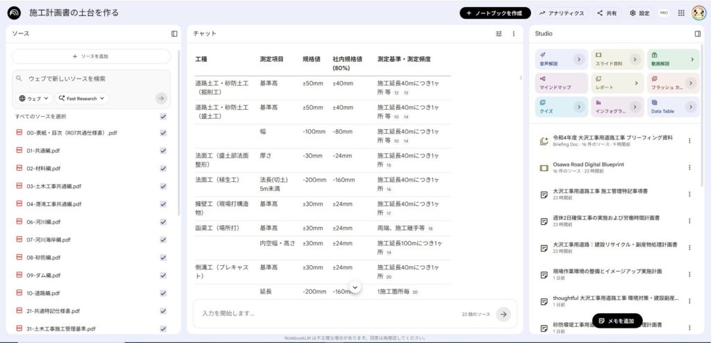Open options for Osawa Road Digital Blueprint
This screenshot has height=343, width=711.
pos(689,167)
